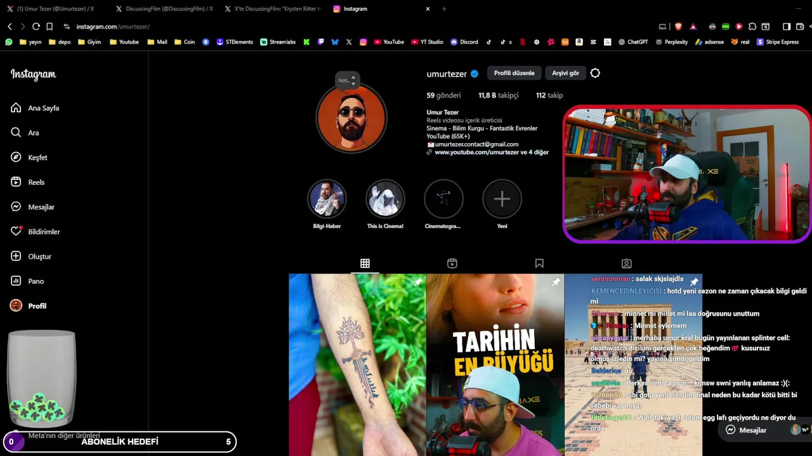Bookmark this page icon
Viewport: 812px width, 456px height.
click(49, 27)
